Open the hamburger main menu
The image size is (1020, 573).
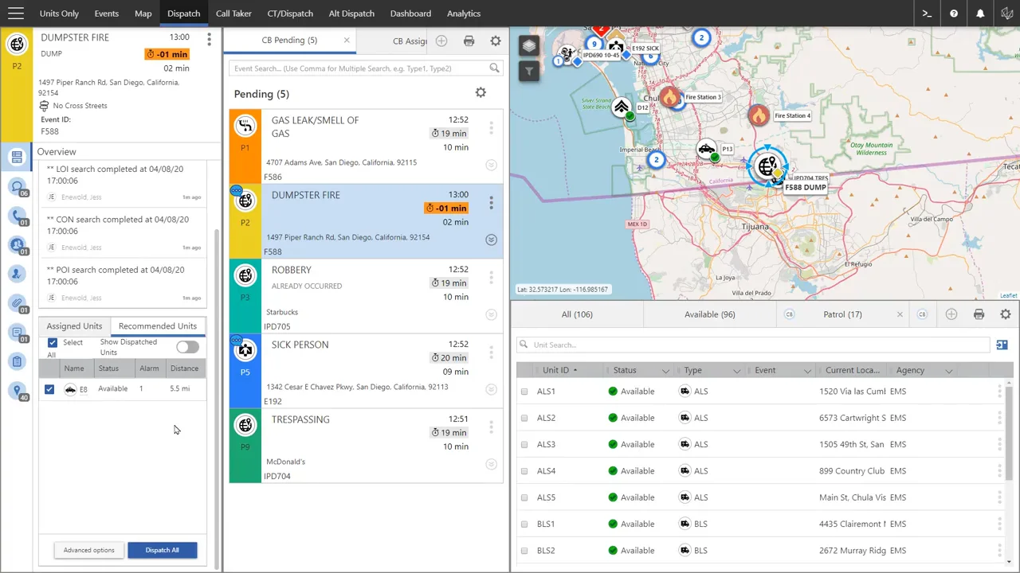(x=15, y=14)
